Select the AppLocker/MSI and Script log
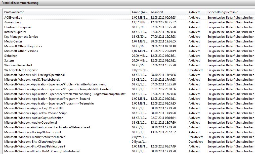Screen dimensions: 255x154 [x=129, y=113]
